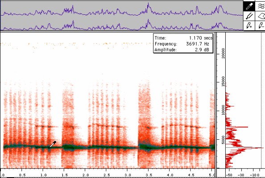This screenshot has width=265, height=178.
Task: Click the 1.0 second time axis mark
Action: point(43,175)
